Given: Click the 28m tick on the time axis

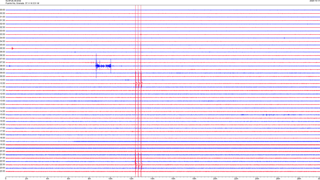Looking at the screenshot, I should click(x=299, y=179).
